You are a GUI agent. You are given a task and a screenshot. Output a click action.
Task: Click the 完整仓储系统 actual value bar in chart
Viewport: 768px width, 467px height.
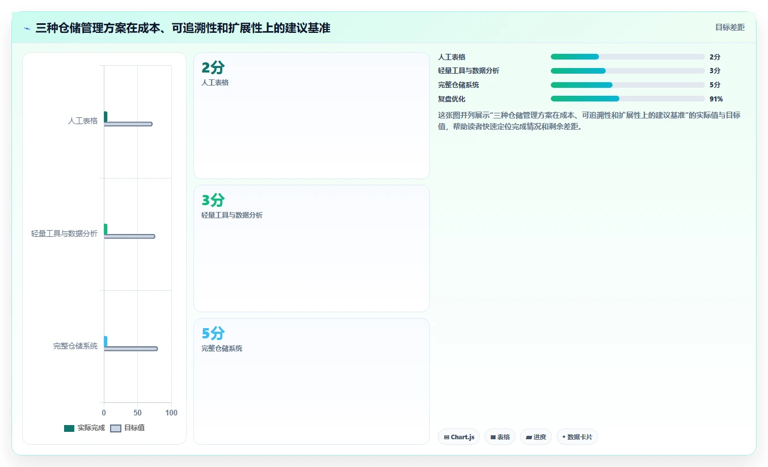click(106, 341)
